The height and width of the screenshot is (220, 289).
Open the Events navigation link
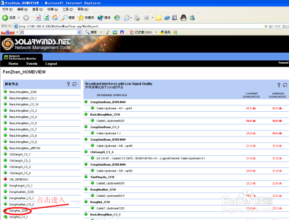[x=32, y=64]
